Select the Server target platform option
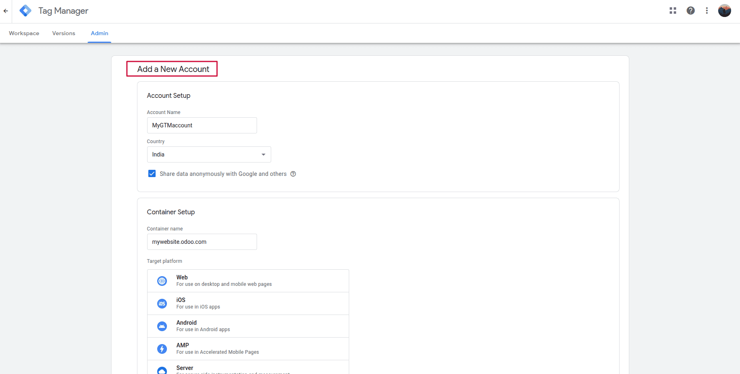This screenshot has height=374, width=740. [248, 368]
